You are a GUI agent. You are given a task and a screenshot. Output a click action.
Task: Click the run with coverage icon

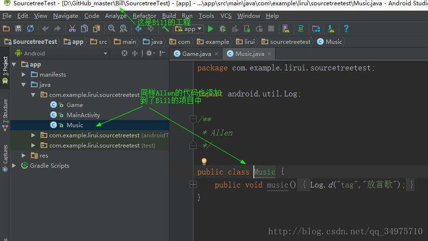pyautogui.click(x=235, y=28)
